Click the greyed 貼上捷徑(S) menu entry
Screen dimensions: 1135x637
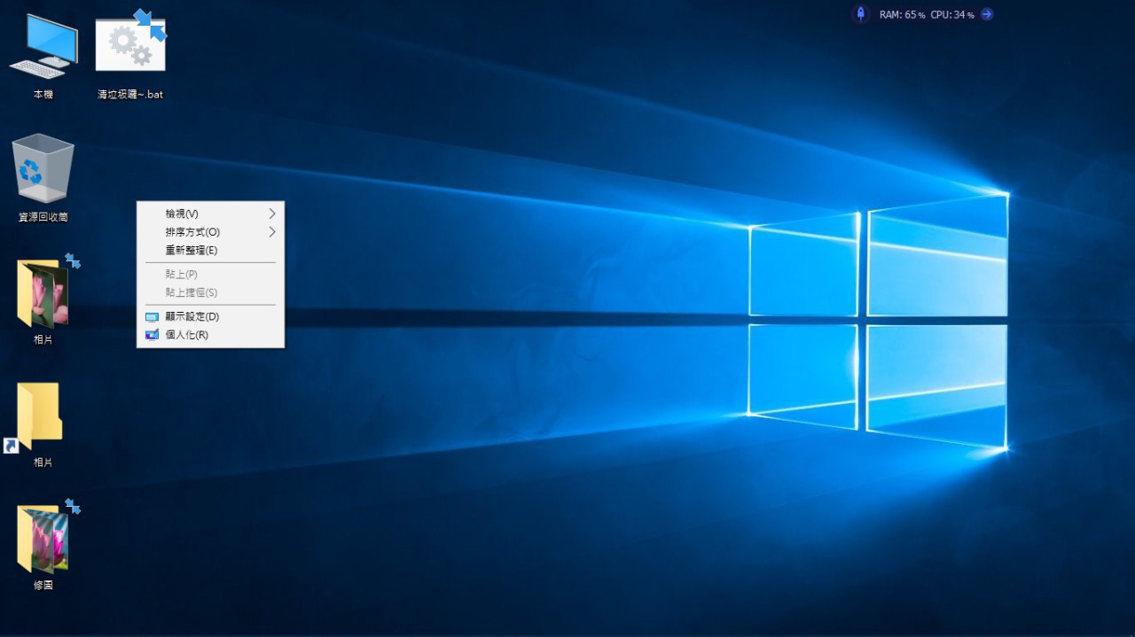pyautogui.click(x=210, y=292)
